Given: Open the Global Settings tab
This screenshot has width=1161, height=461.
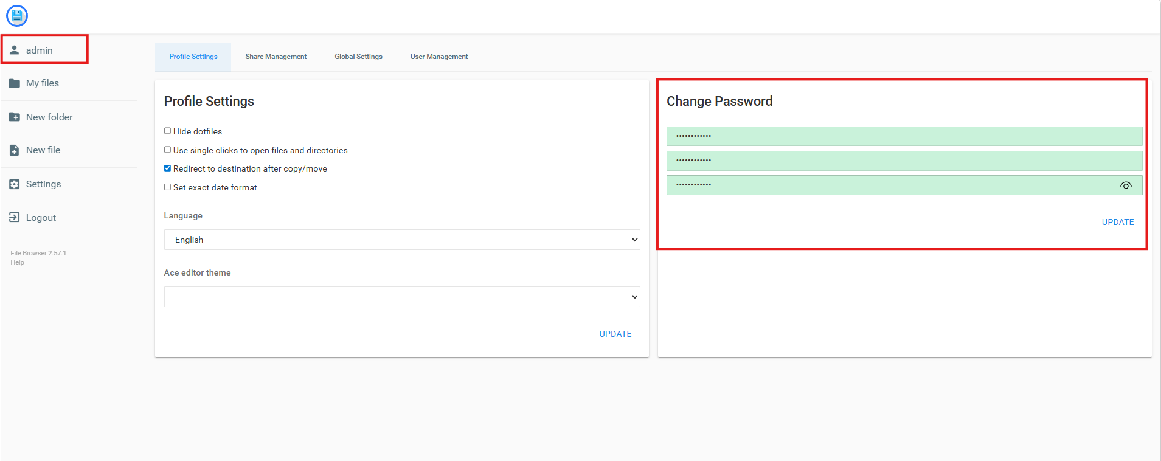Looking at the screenshot, I should click(x=358, y=57).
